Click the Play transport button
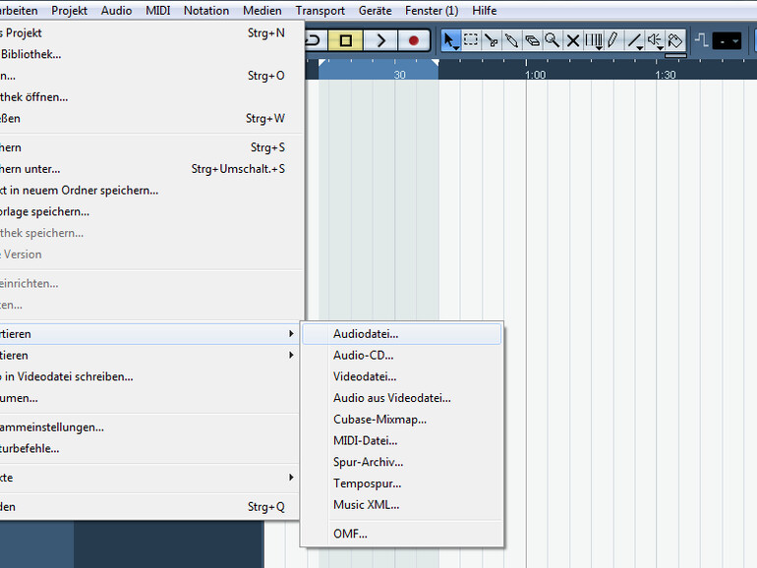757x568 pixels. (x=380, y=40)
